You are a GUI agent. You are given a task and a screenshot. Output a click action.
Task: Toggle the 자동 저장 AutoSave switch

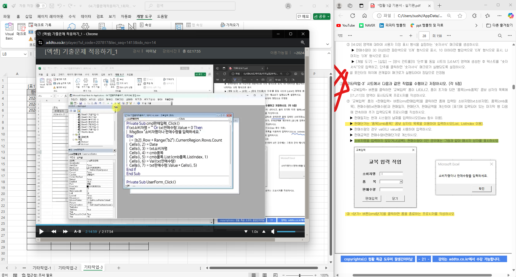point(40,6)
